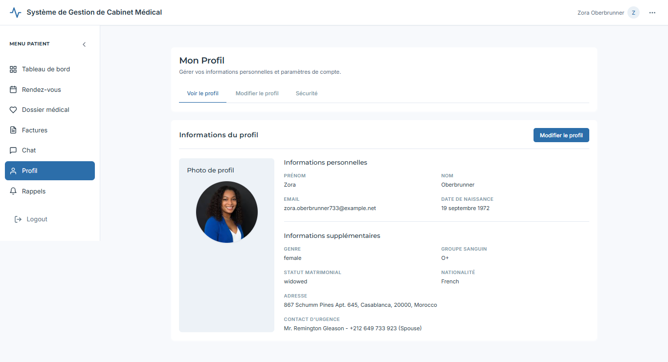This screenshot has height=362, width=668.
Task: Click the Chat speech bubble icon
Action: pyautogui.click(x=13, y=150)
